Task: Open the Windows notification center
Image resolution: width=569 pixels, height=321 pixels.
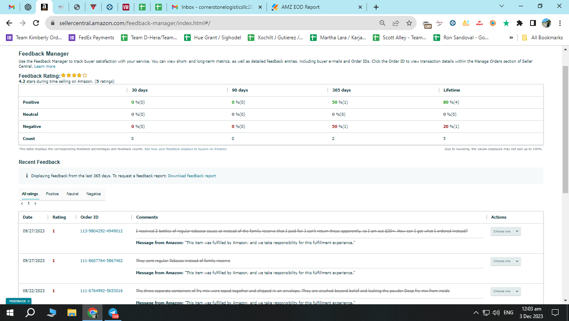Action: (x=555, y=313)
